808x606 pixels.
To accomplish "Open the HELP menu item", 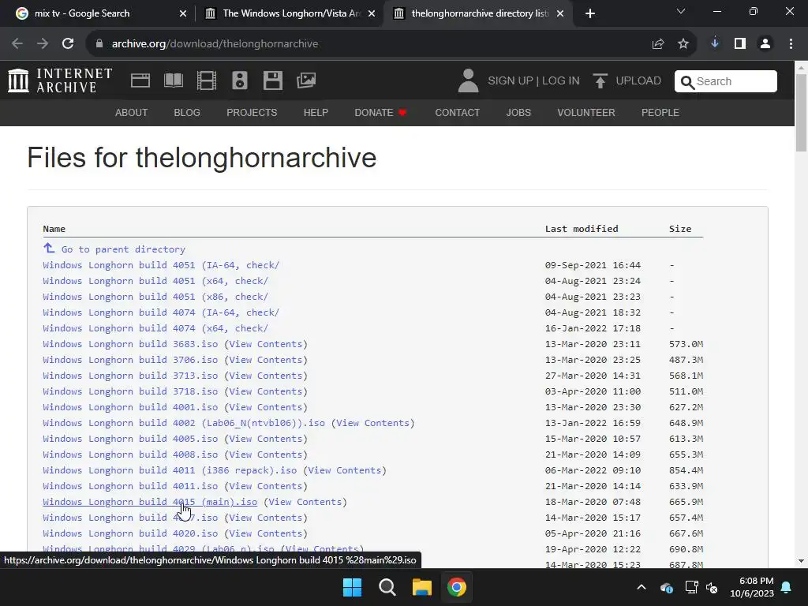I will pyautogui.click(x=316, y=112).
